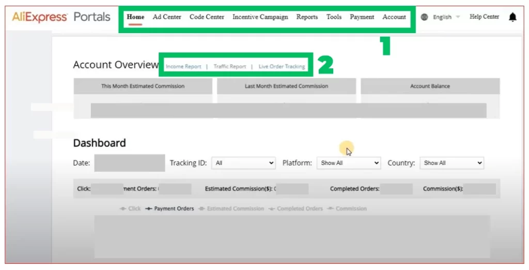Click the globe language icon

point(425,17)
